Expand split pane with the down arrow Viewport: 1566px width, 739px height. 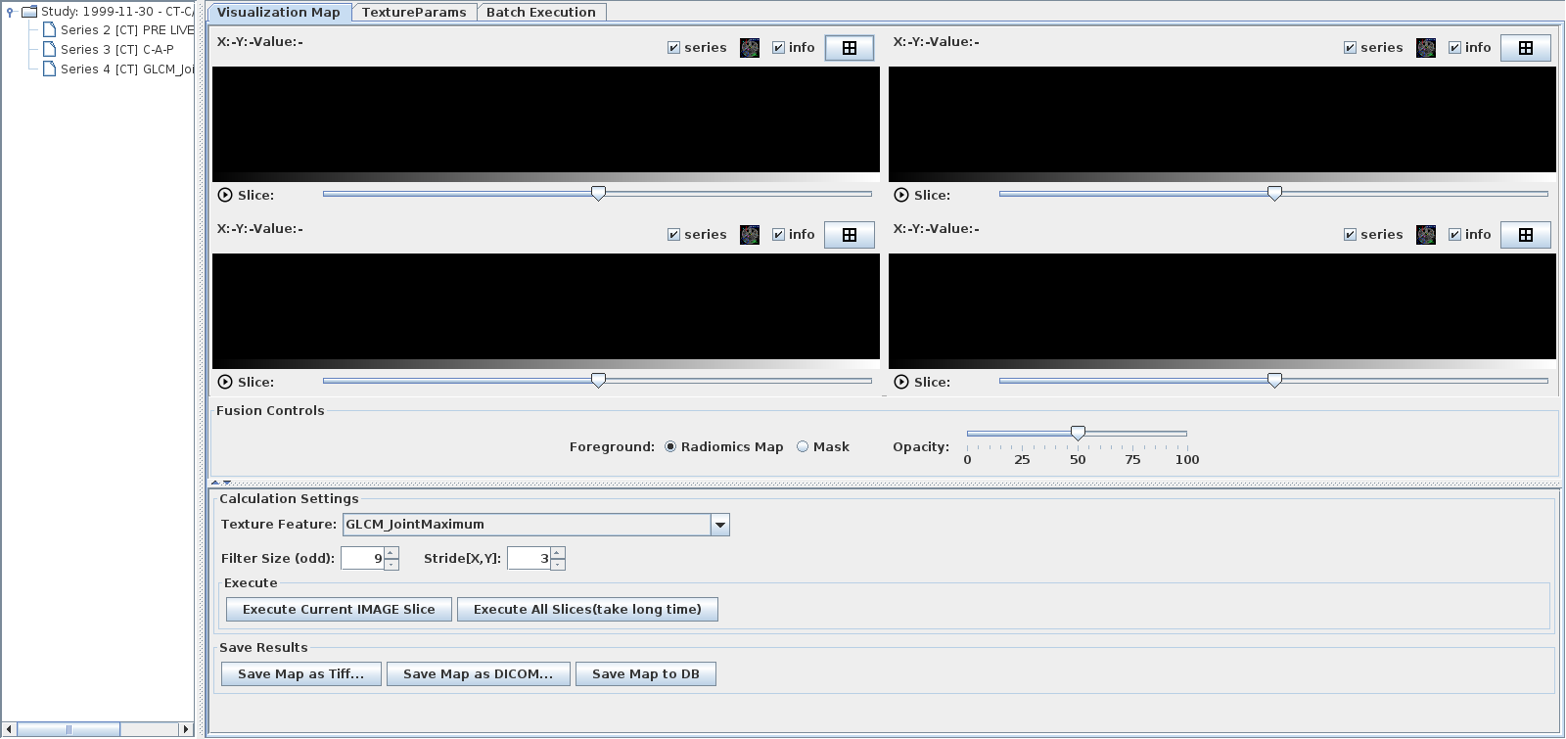click(x=227, y=483)
